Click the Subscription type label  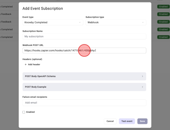(95, 17)
